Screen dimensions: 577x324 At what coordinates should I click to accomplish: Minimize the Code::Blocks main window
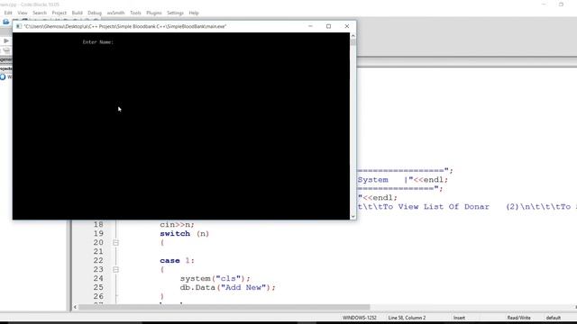point(544,4)
